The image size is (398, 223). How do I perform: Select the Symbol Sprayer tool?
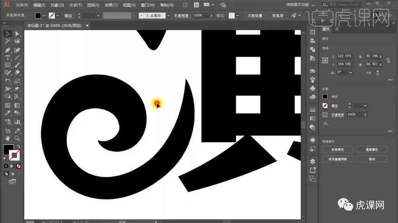(x=8, y=122)
